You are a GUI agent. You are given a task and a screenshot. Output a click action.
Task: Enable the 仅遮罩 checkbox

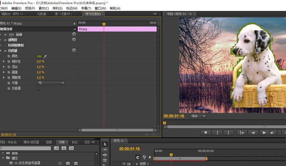pos(38,89)
